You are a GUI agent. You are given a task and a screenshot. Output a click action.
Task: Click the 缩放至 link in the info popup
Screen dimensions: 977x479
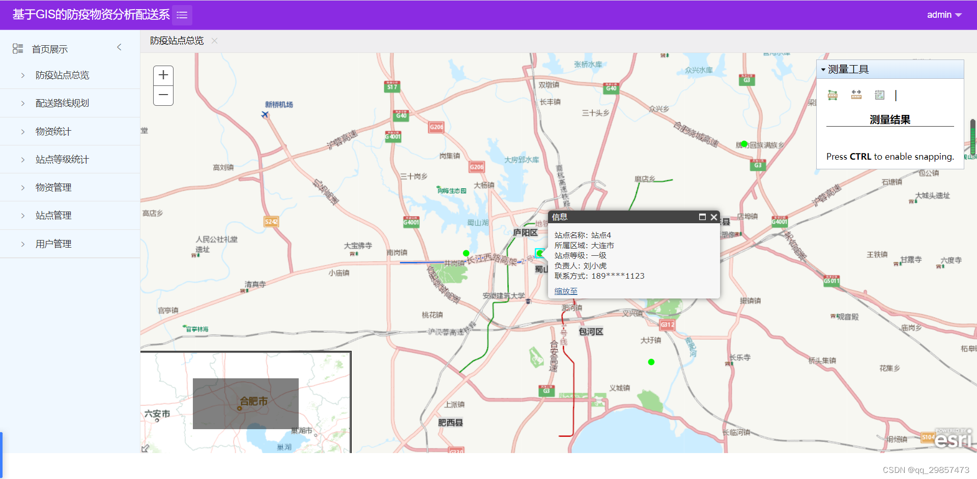[565, 291]
